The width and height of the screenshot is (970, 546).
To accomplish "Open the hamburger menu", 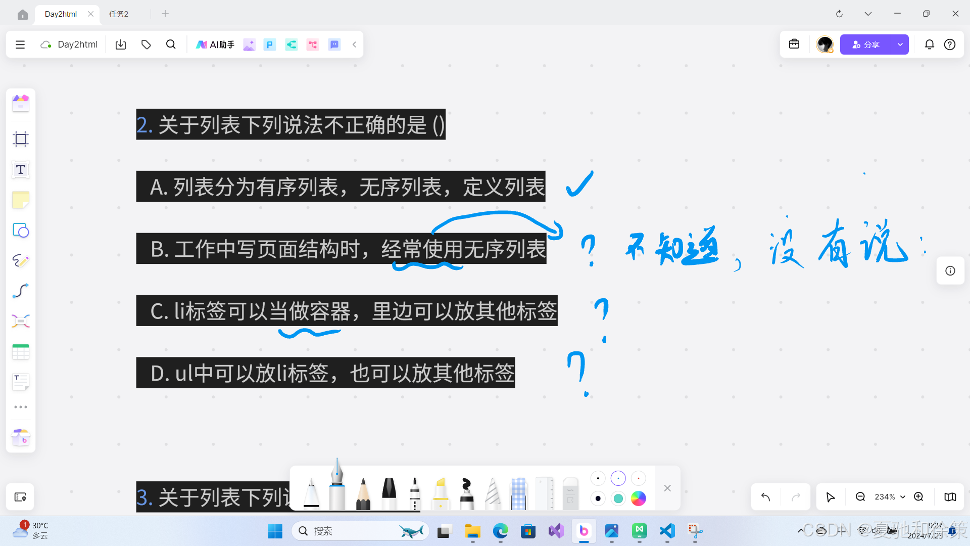I will 20,44.
